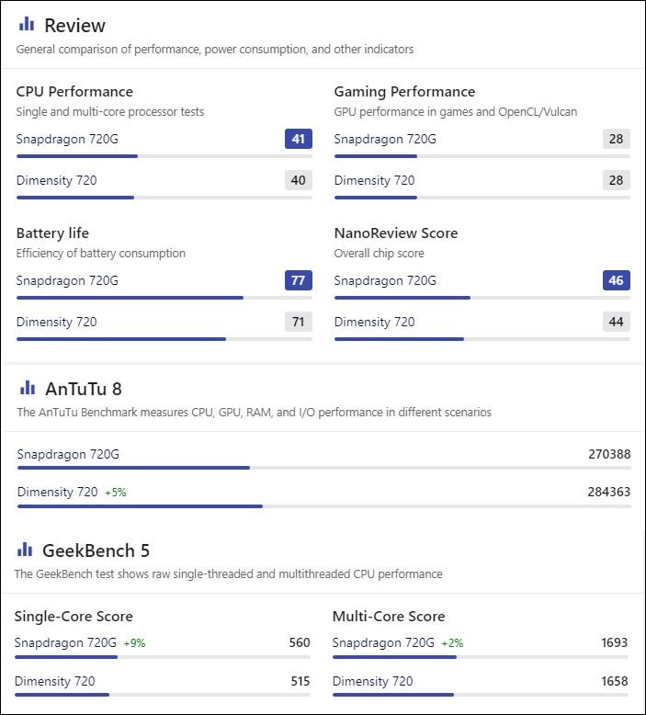The image size is (646, 715).
Task: Click the AnTuTu score 284363
Action: click(609, 492)
